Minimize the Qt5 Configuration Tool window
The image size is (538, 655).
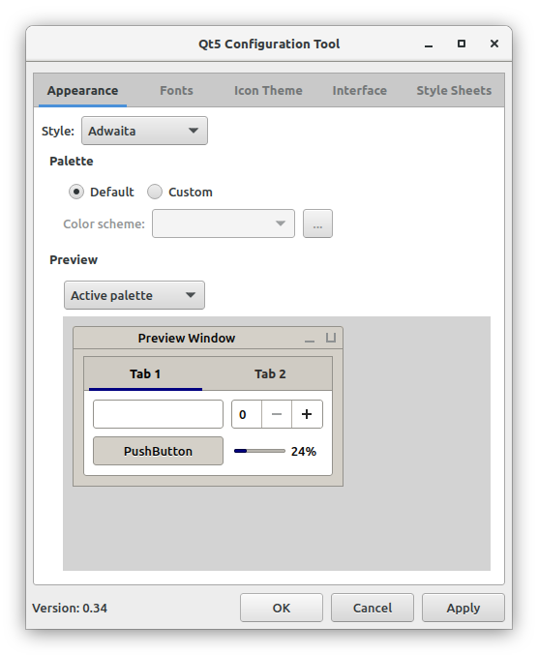tap(428, 45)
